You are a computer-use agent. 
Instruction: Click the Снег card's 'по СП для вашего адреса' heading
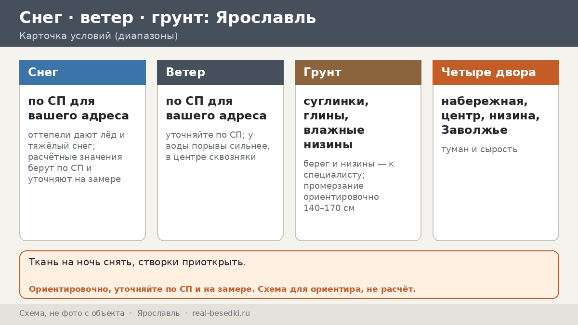click(x=79, y=108)
